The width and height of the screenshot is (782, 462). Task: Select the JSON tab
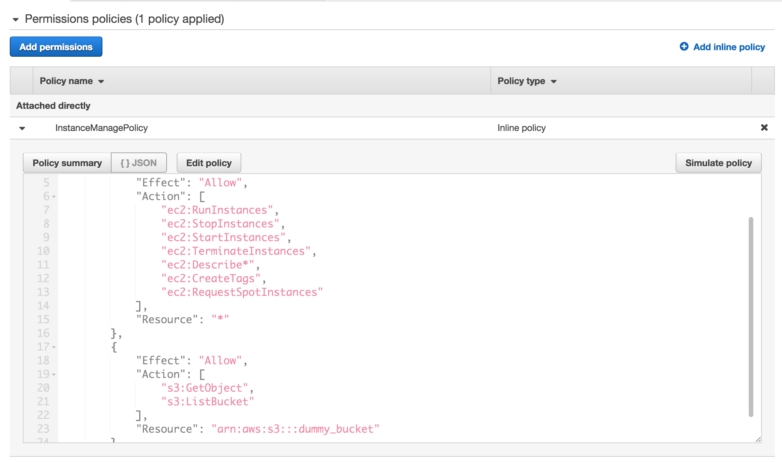click(x=139, y=162)
